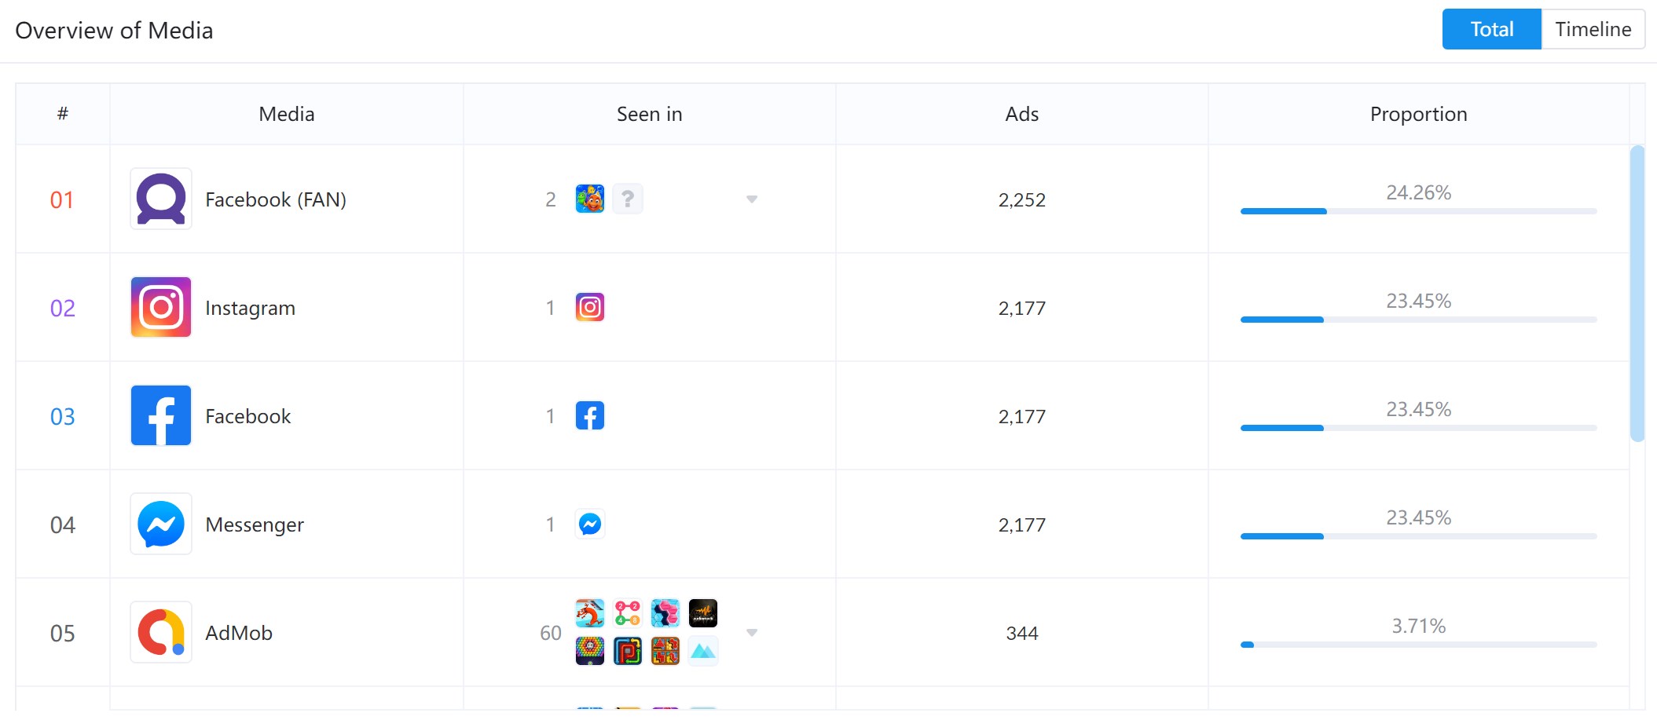Click the 2,177 ads count in Instagram row
The width and height of the screenshot is (1657, 720).
(x=1022, y=308)
